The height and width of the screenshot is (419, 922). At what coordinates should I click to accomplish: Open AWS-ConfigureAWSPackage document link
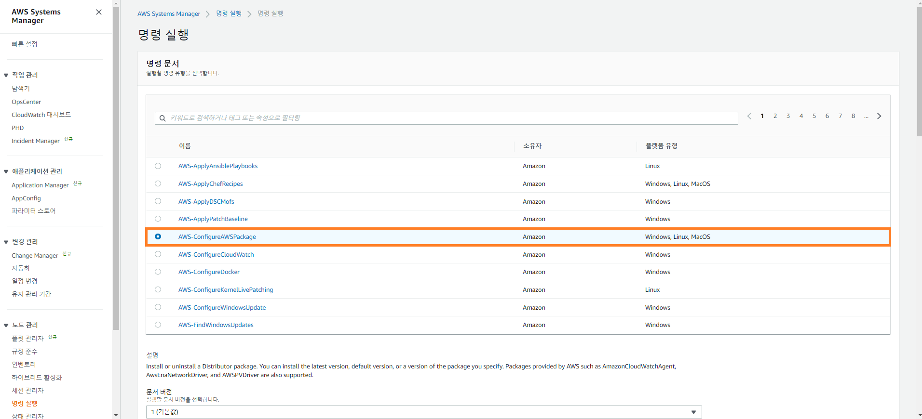point(217,237)
